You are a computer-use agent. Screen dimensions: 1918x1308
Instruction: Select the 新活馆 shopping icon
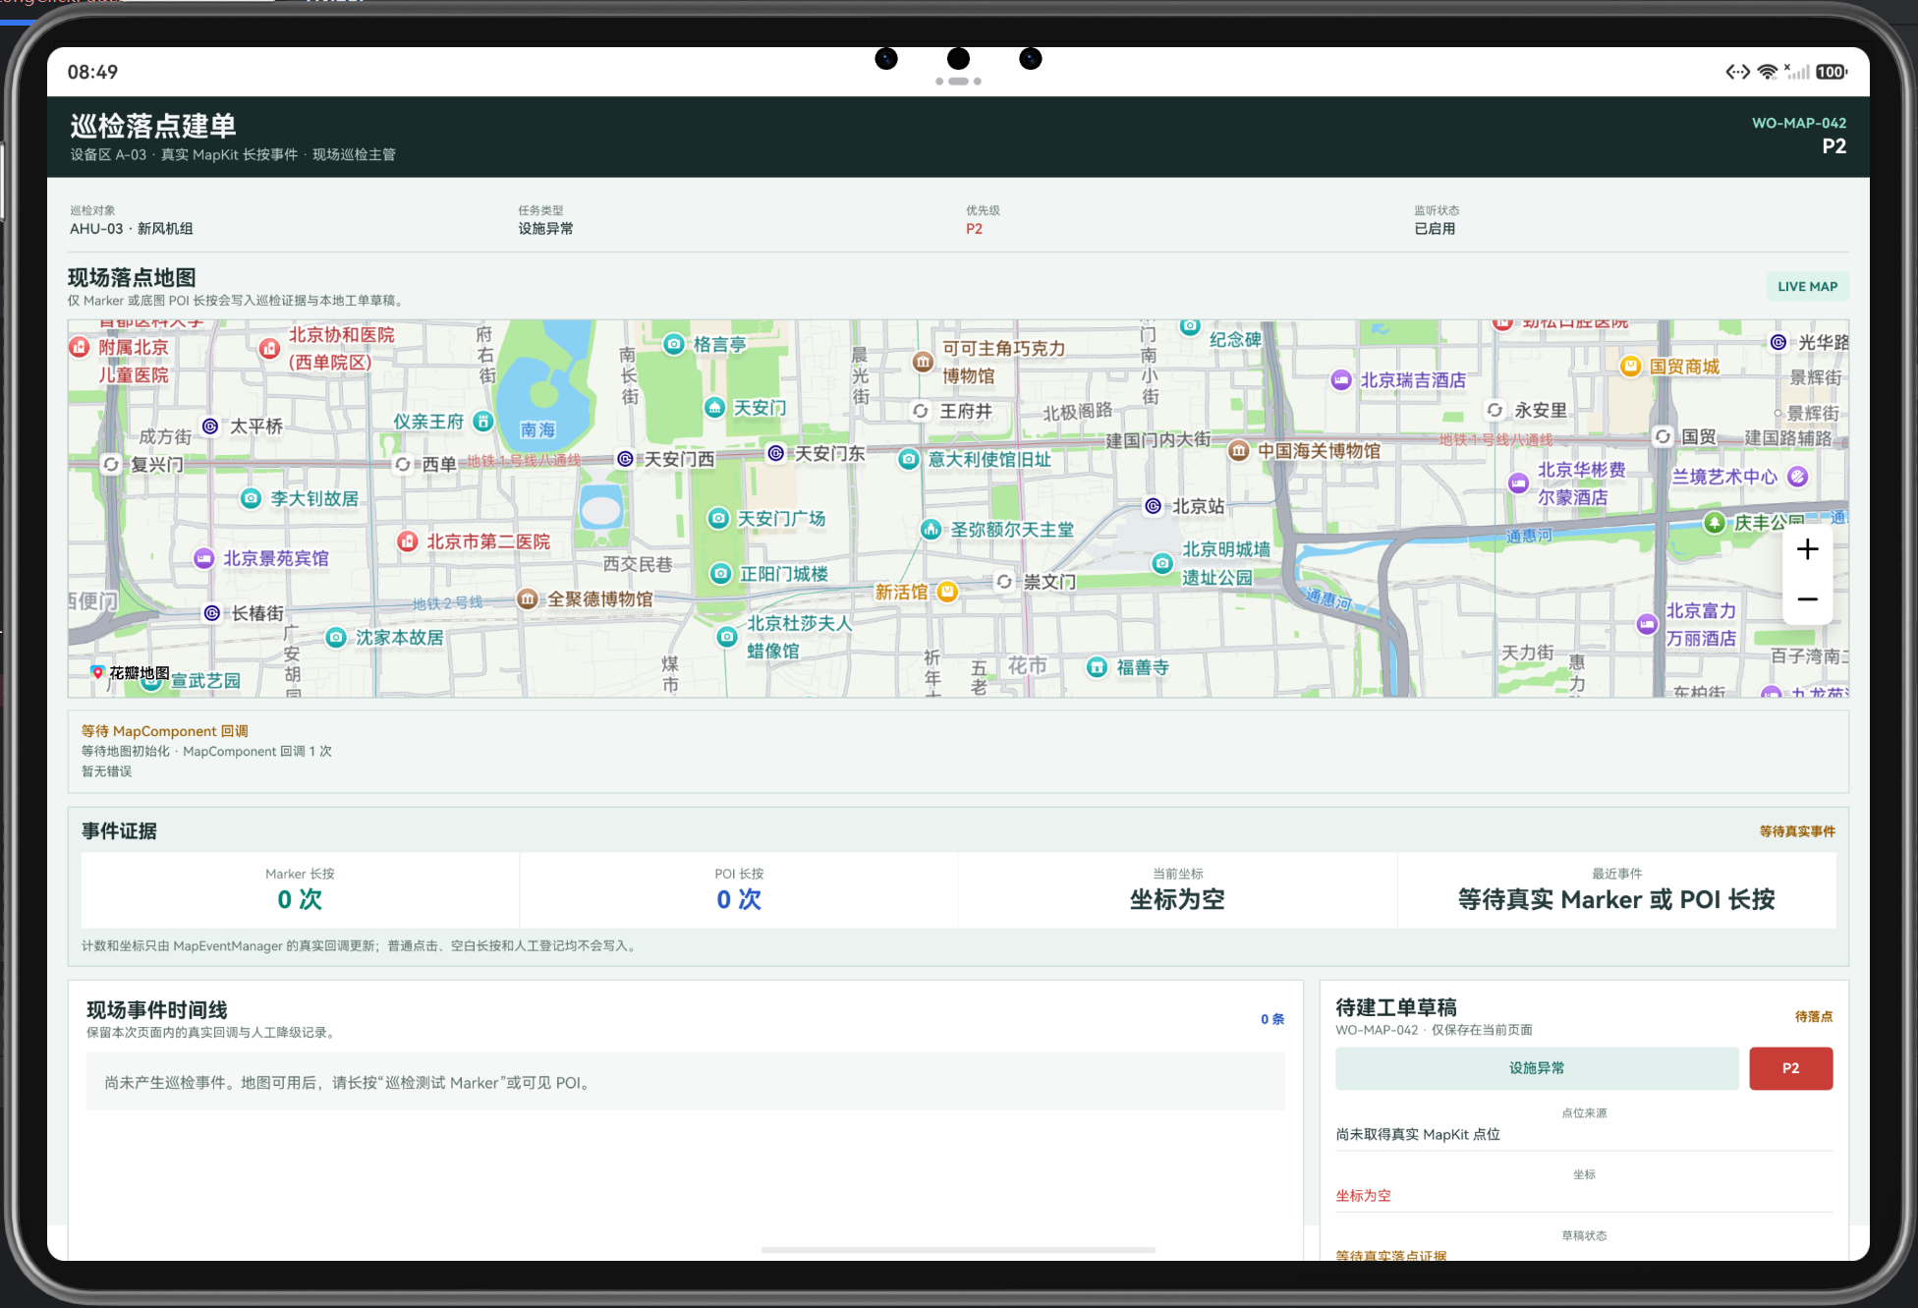[x=947, y=592]
